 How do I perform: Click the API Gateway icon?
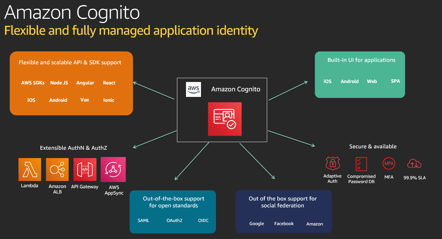85,170
